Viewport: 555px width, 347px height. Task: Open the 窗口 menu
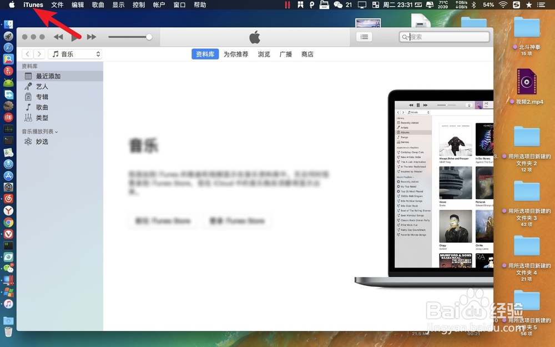179,4
